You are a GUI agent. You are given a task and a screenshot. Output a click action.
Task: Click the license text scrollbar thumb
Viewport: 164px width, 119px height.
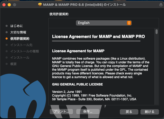tap(157, 32)
